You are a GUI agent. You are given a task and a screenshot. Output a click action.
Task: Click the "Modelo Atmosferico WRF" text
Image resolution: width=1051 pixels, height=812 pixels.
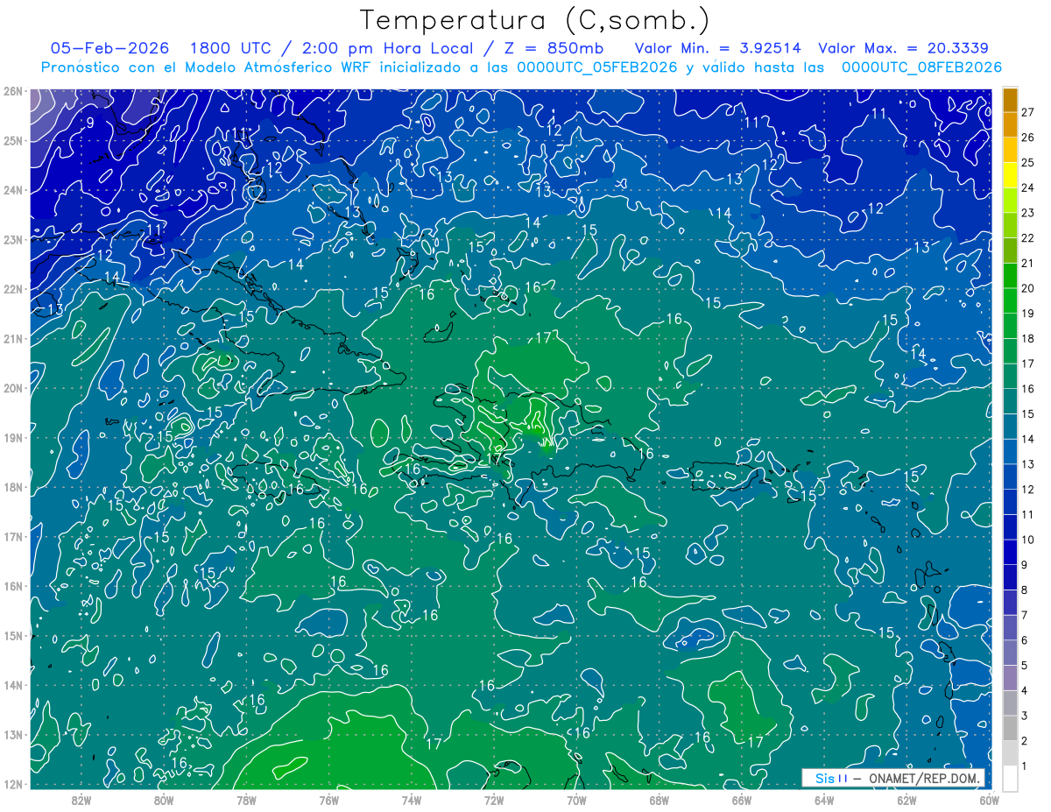pyautogui.click(x=278, y=67)
